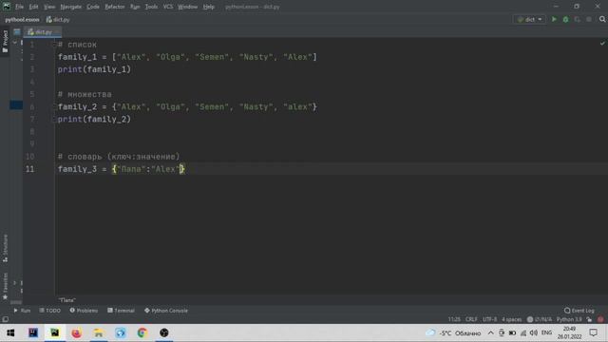
Task: Open the View menu
Action: tap(49, 7)
